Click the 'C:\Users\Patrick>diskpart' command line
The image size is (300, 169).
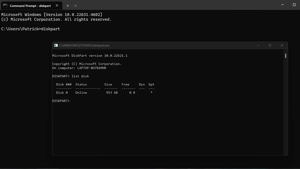pos(30,29)
